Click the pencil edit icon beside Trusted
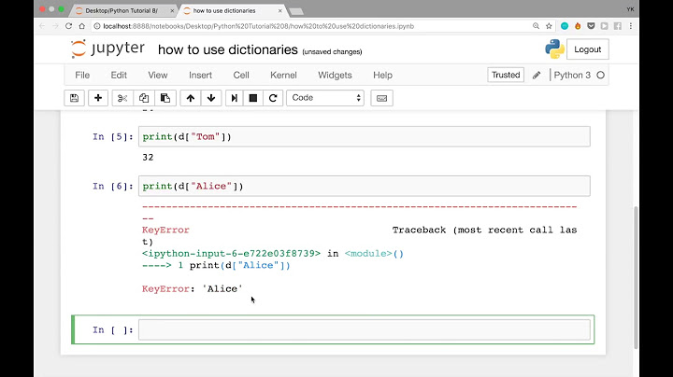The width and height of the screenshot is (673, 377). point(537,76)
